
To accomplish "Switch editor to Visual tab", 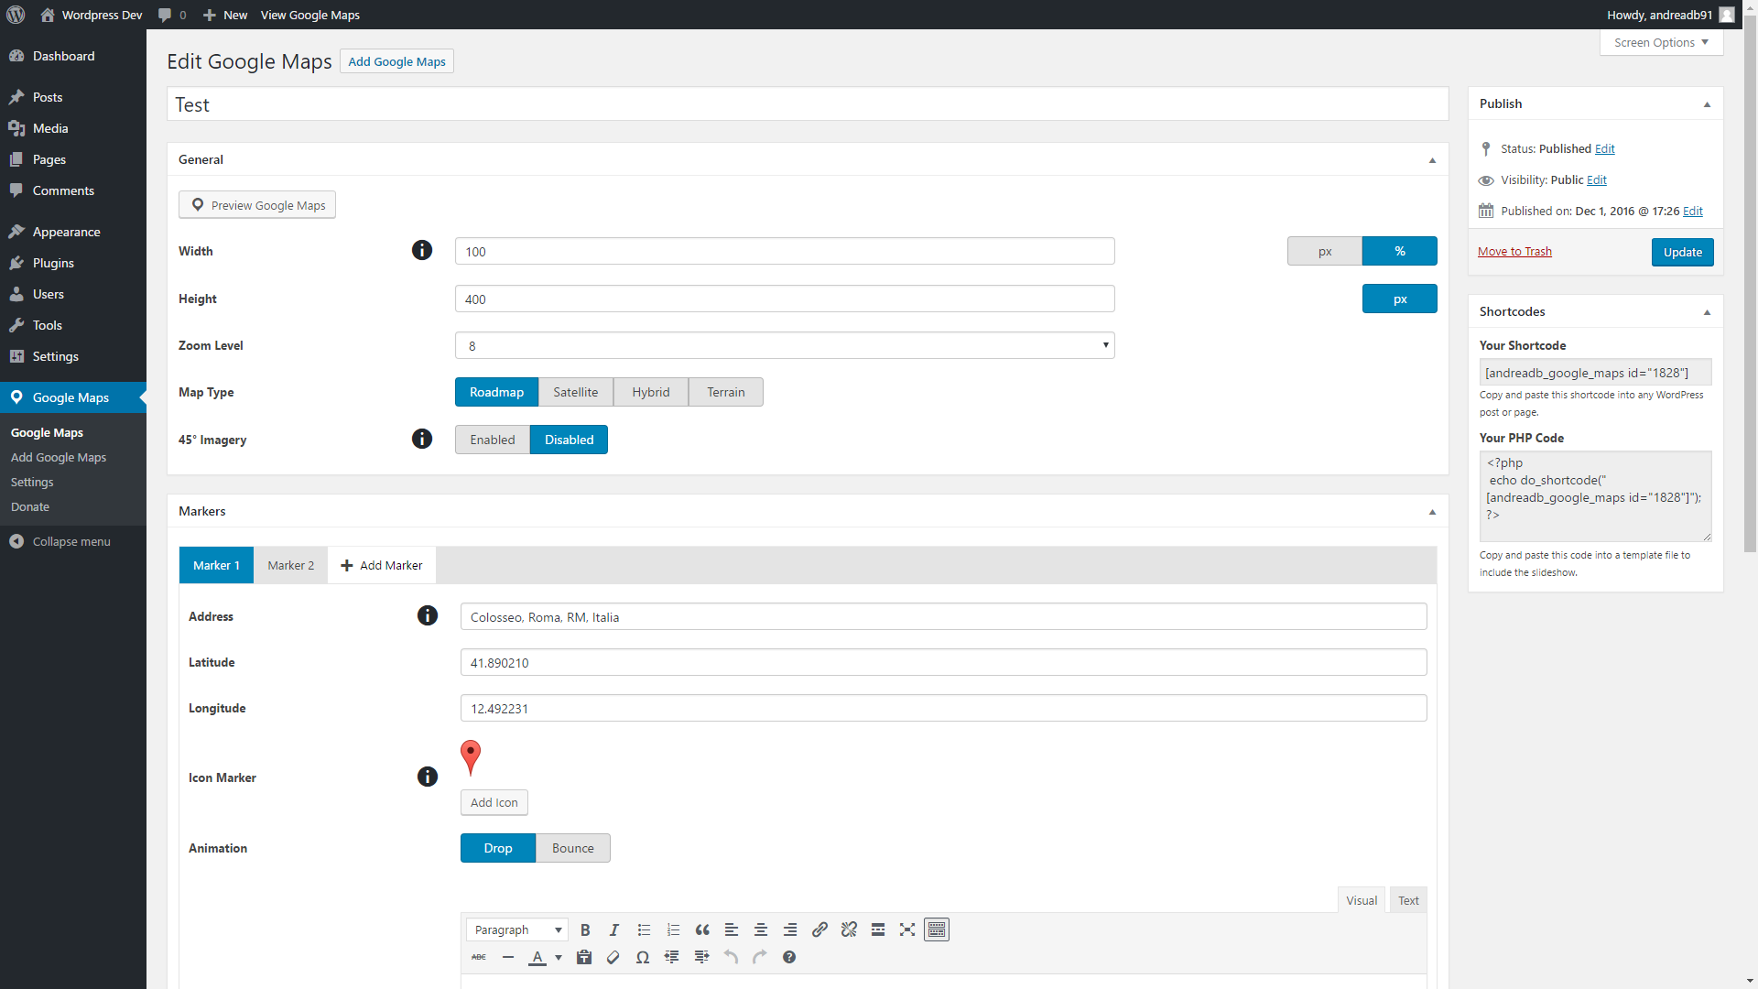I will [1362, 900].
